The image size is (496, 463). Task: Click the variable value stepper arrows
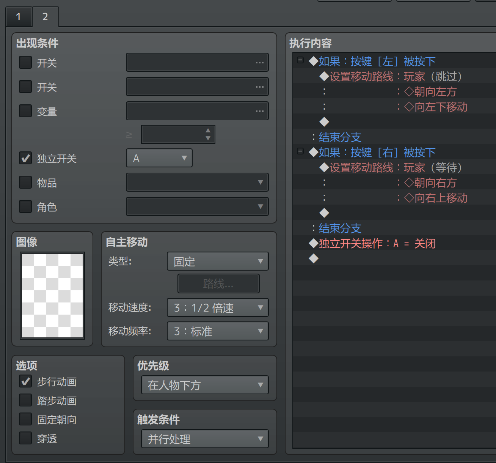tap(208, 134)
